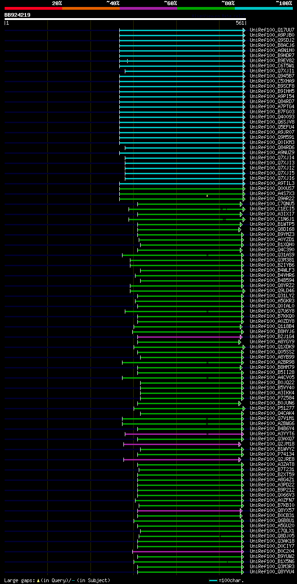This screenshot has height=584, width=297.
Task: Select the UniRef100_C5XHA9 label
Action: tap(272, 81)
